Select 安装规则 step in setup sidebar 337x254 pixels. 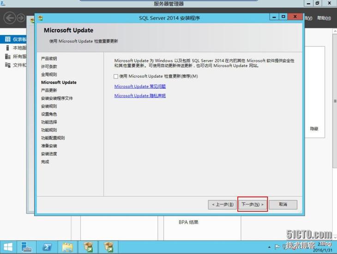pyautogui.click(x=49, y=106)
